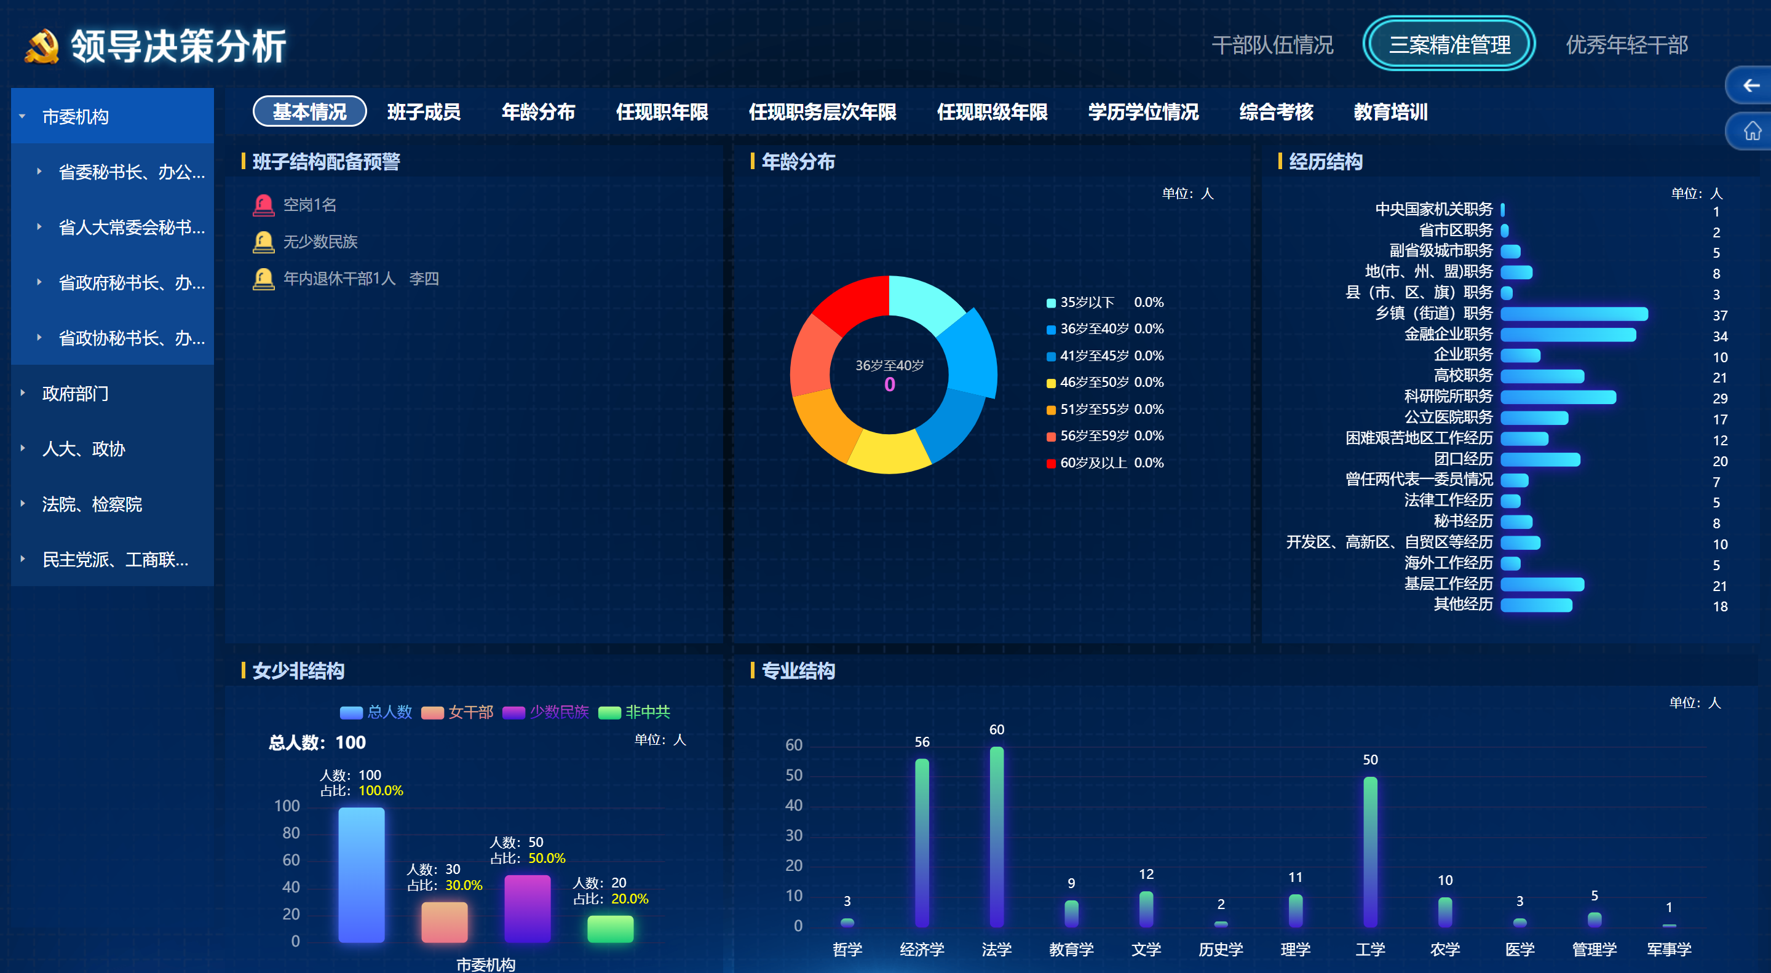Click the party emblem logo icon

[42, 46]
